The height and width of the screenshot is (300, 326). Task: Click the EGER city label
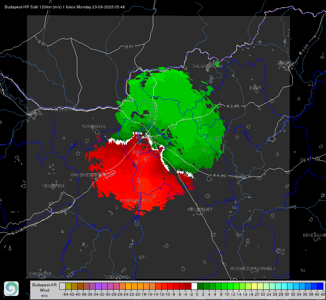tap(255, 88)
